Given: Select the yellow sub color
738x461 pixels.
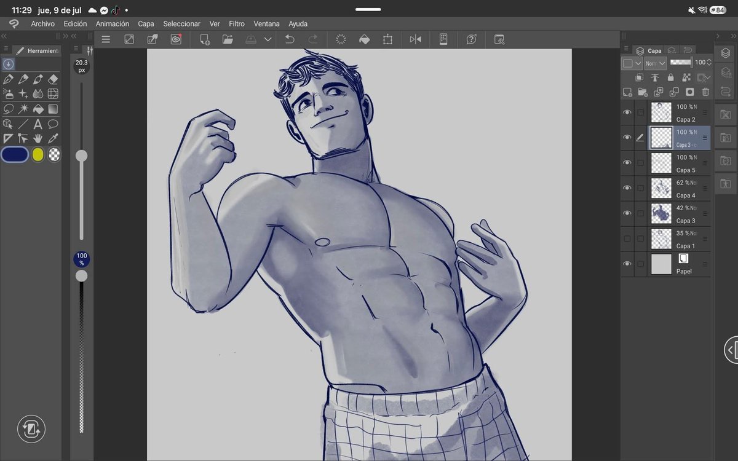Looking at the screenshot, I should coord(38,155).
